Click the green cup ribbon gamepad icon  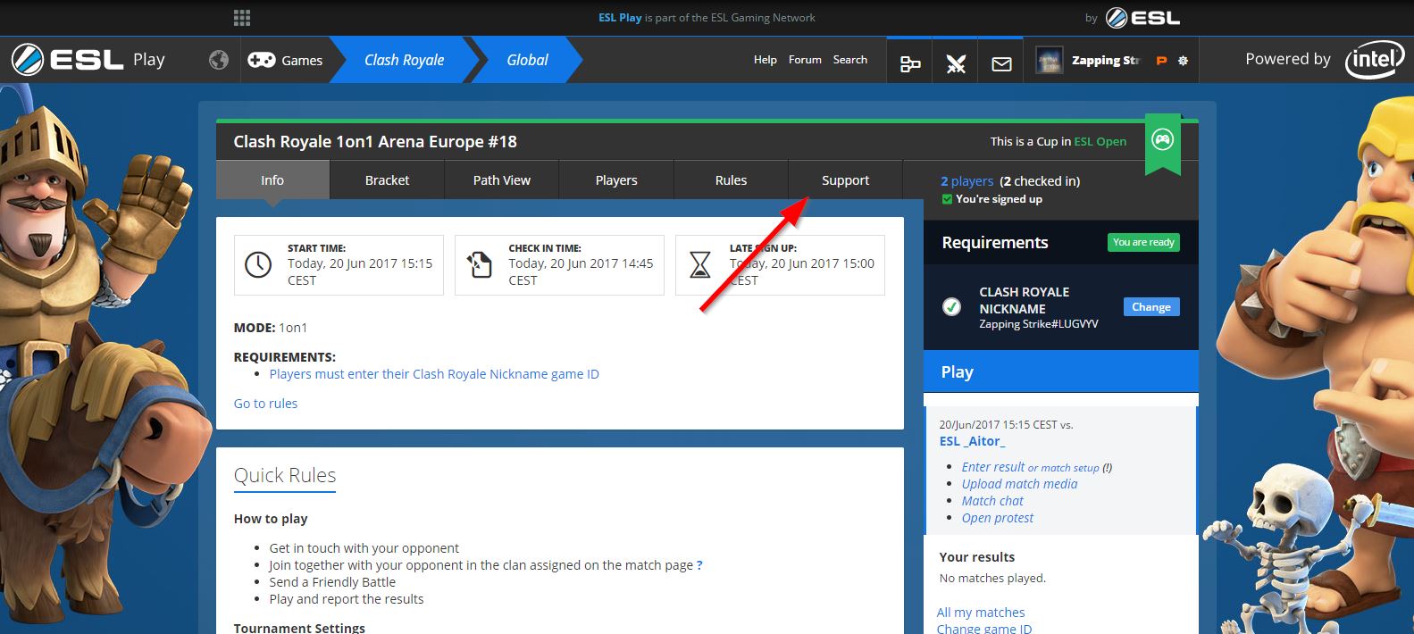[x=1162, y=140]
